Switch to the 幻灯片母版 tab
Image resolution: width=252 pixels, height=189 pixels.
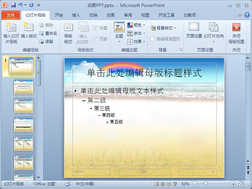click(36, 15)
